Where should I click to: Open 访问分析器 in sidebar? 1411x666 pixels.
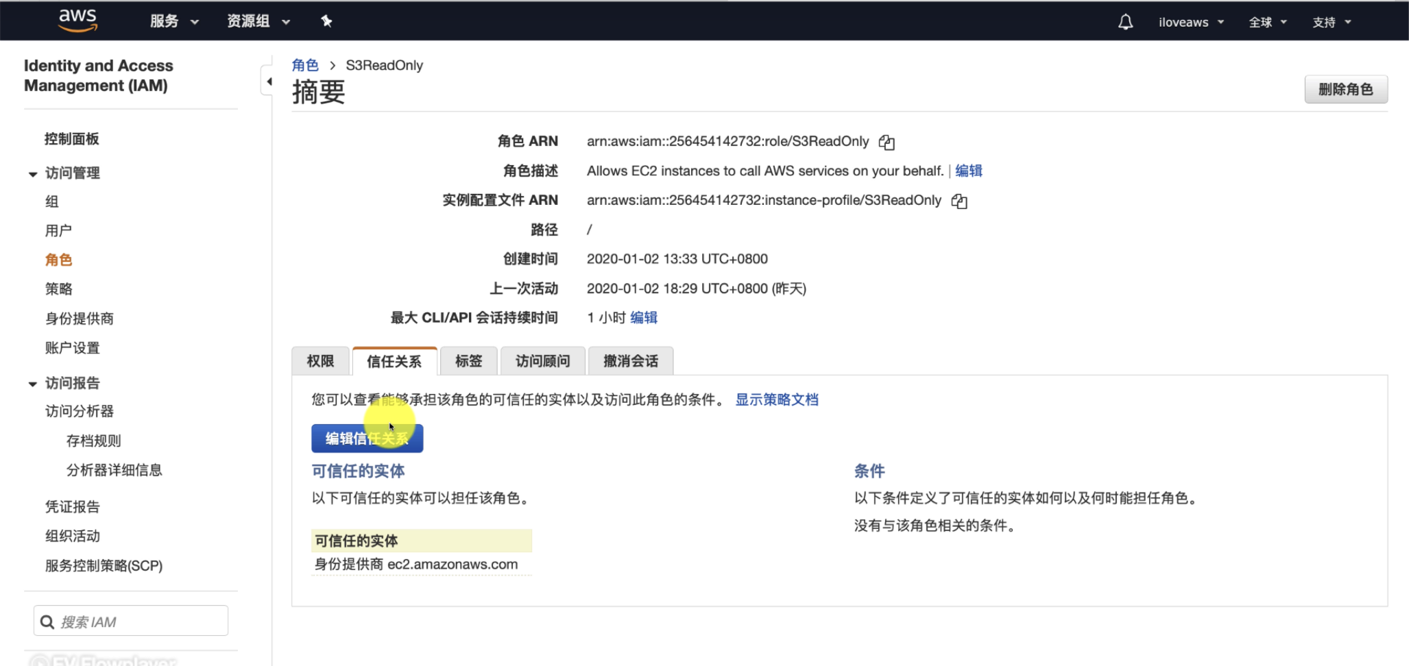tap(80, 411)
